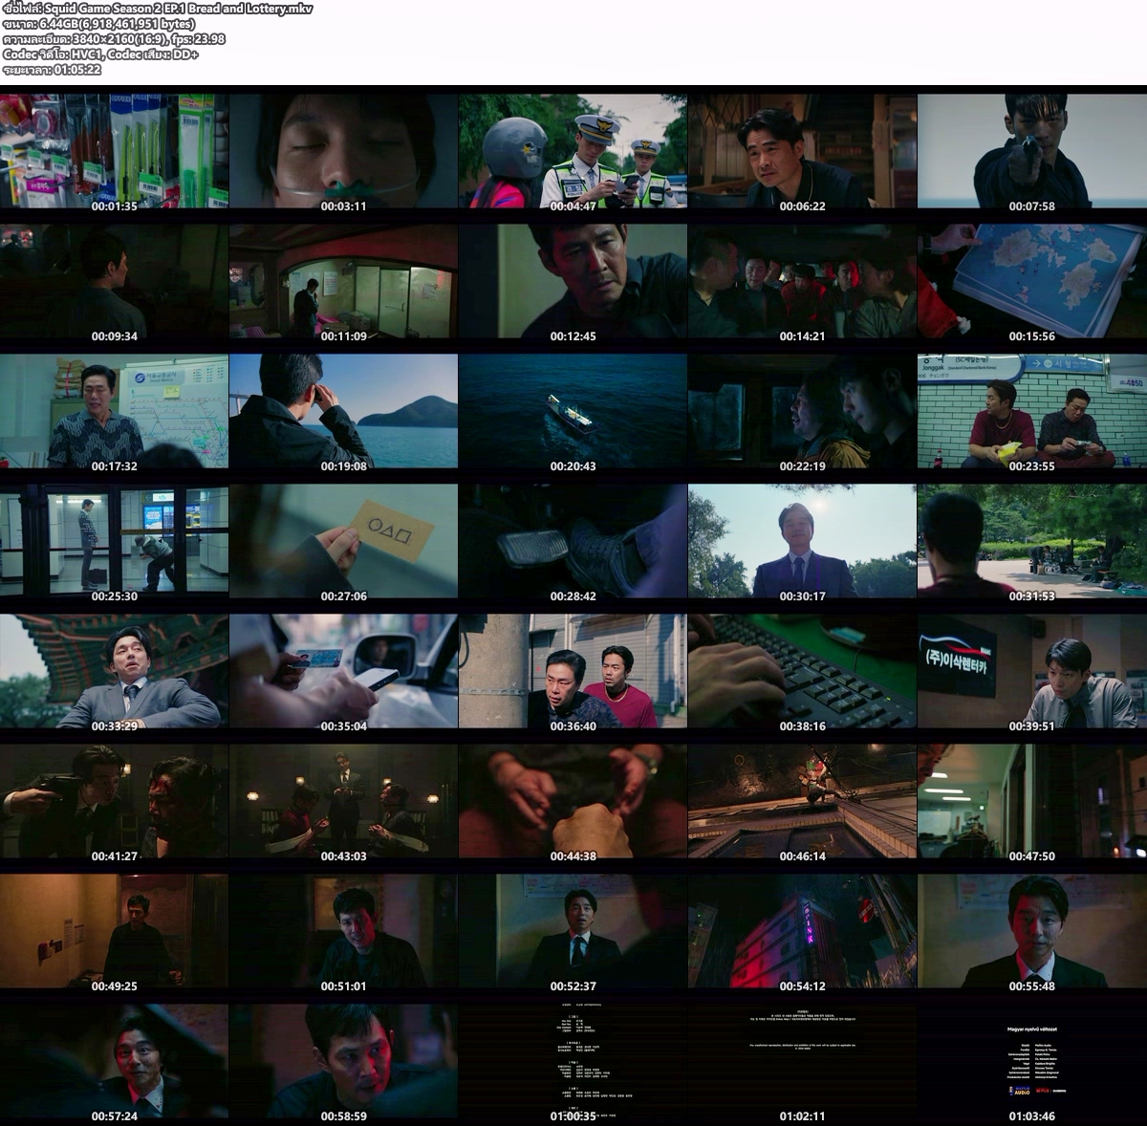Select the island lookout frame at 00:19:08
The height and width of the screenshot is (1126, 1147).
point(344,411)
